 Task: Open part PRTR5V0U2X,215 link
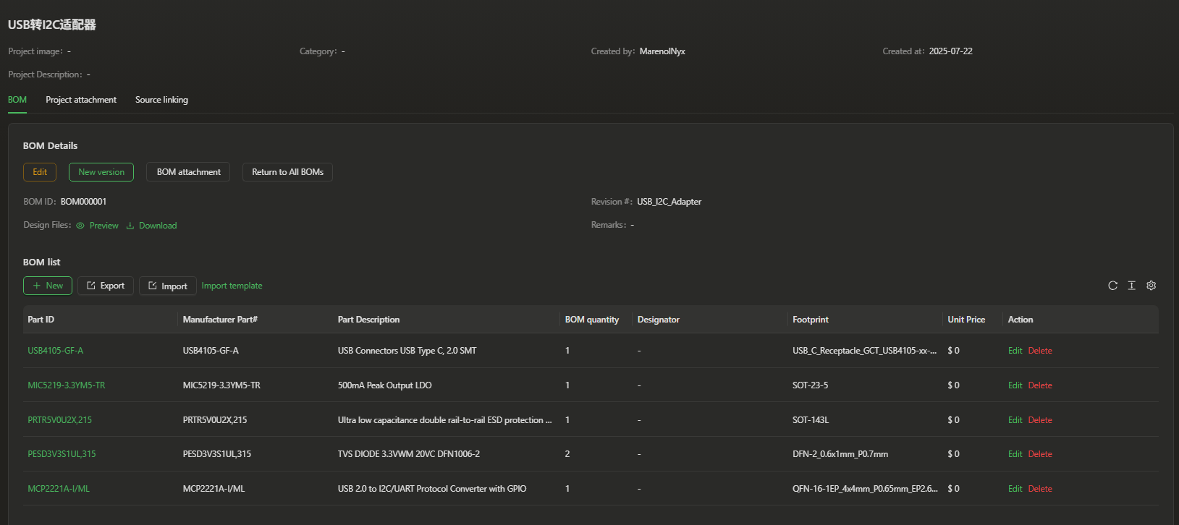pyautogui.click(x=60, y=420)
